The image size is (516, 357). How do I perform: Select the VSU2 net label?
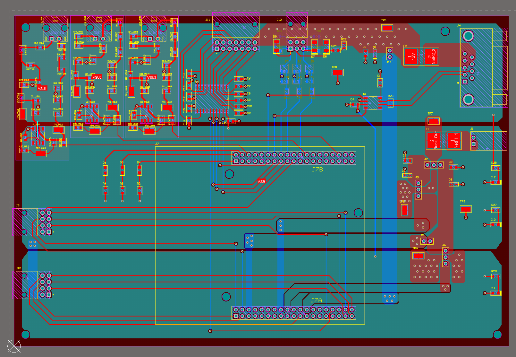click(97, 77)
